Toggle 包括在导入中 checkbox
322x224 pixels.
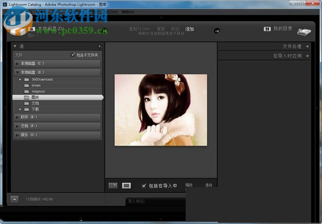[144, 186]
